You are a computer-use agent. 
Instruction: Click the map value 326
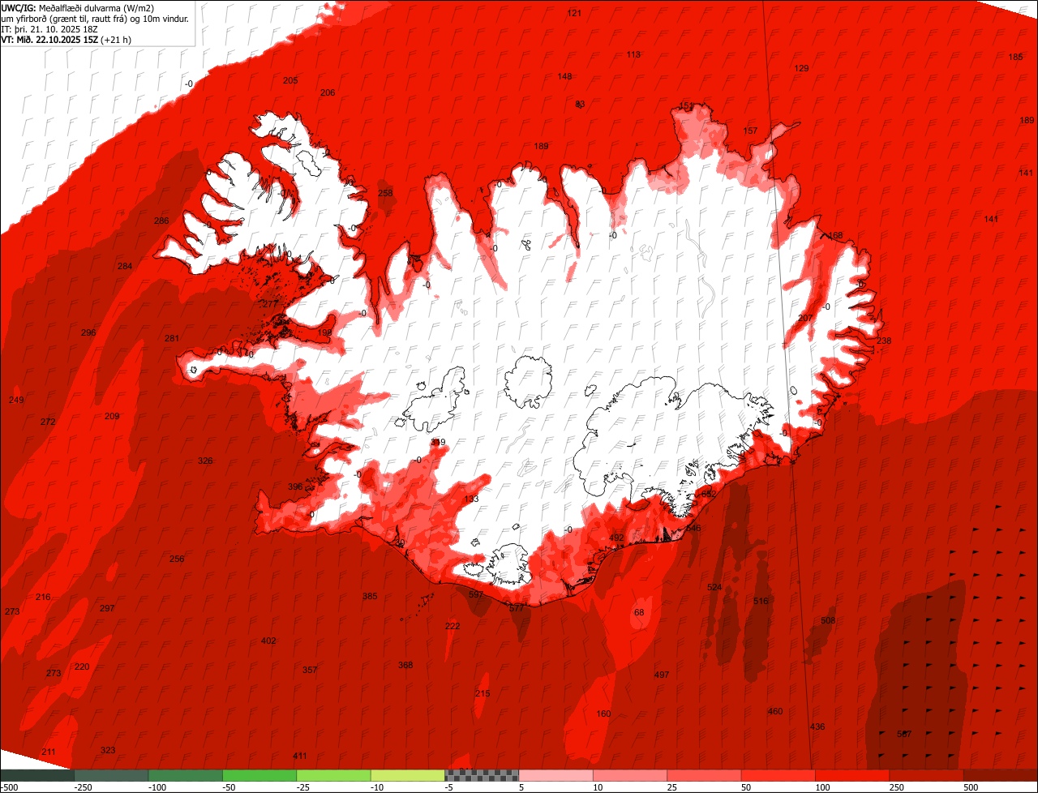pyautogui.click(x=205, y=461)
